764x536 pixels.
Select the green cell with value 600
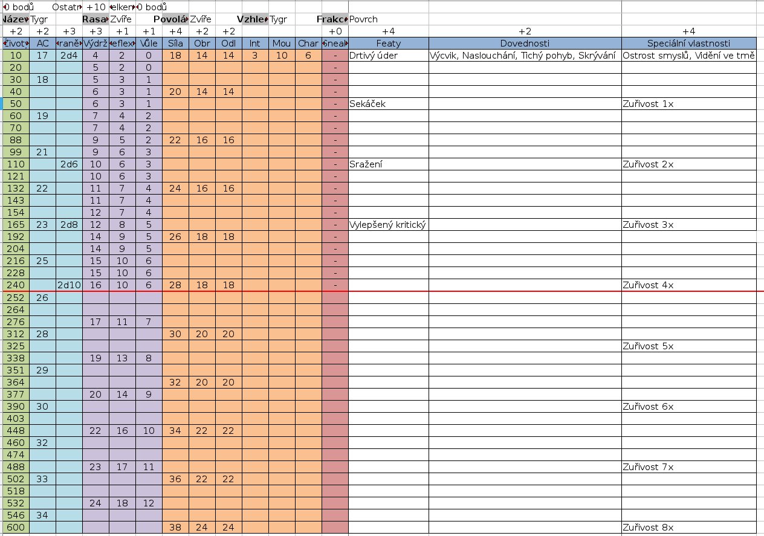coord(16,528)
